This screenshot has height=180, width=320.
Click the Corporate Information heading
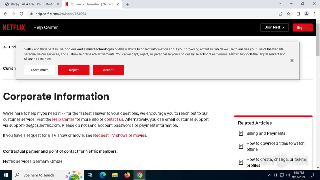pos(56,96)
